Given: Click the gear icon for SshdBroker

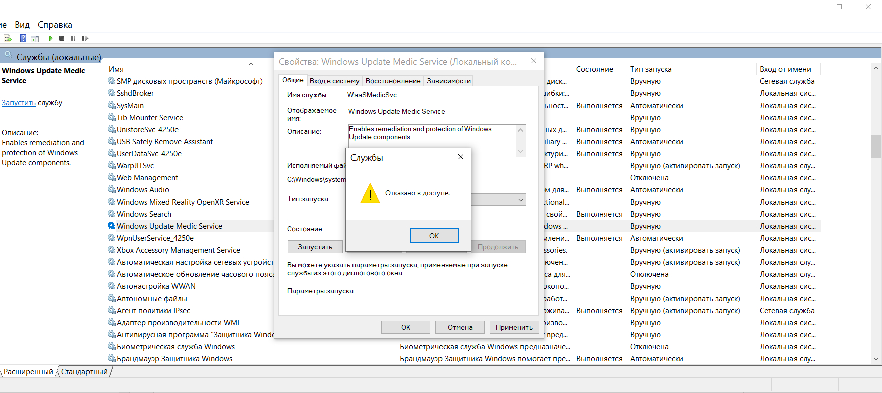Looking at the screenshot, I should (x=111, y=93).
